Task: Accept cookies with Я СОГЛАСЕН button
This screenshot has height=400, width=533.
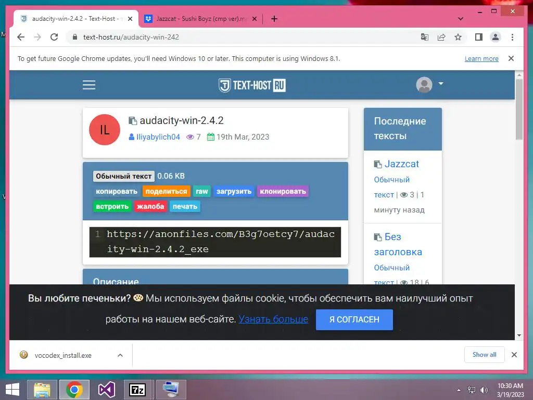Action: pyautogui.click(x=354, y=320)
